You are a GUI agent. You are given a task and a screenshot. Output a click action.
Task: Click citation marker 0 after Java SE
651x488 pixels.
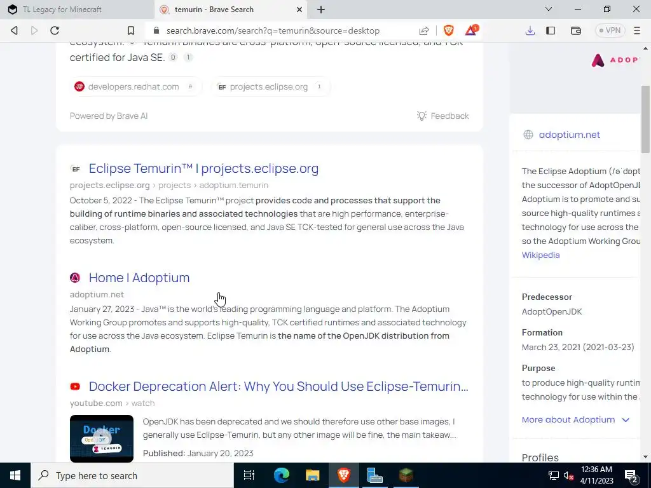(x=173, y=57)
